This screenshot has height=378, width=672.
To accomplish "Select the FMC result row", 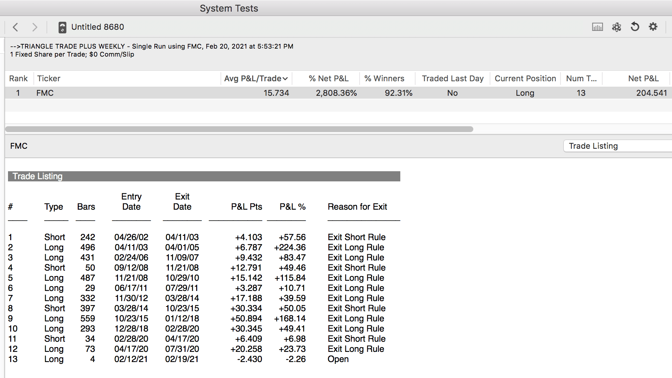I will click(x=339, y=93).
